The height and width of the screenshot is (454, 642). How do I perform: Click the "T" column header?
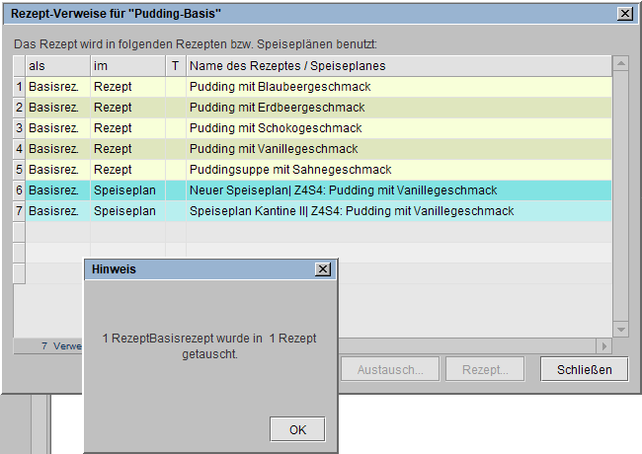[175, 66]
